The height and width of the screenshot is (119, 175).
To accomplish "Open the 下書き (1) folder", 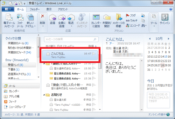I will click(14, 70).
